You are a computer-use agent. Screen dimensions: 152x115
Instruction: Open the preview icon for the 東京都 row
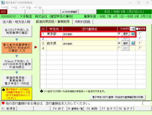click(132, 34)
